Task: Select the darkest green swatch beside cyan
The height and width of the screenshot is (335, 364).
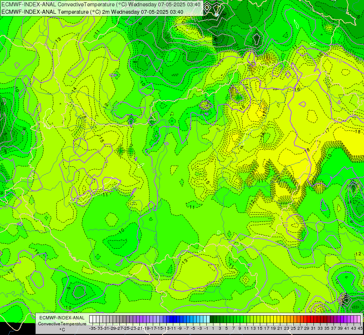Action: [212, 319]
